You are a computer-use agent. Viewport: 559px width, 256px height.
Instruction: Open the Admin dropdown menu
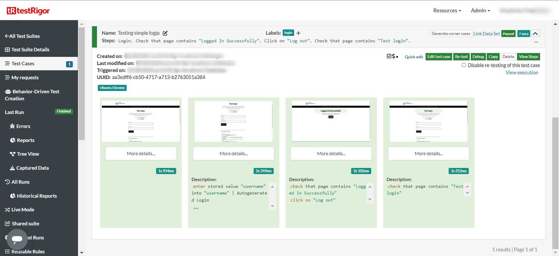pos(480,10)
